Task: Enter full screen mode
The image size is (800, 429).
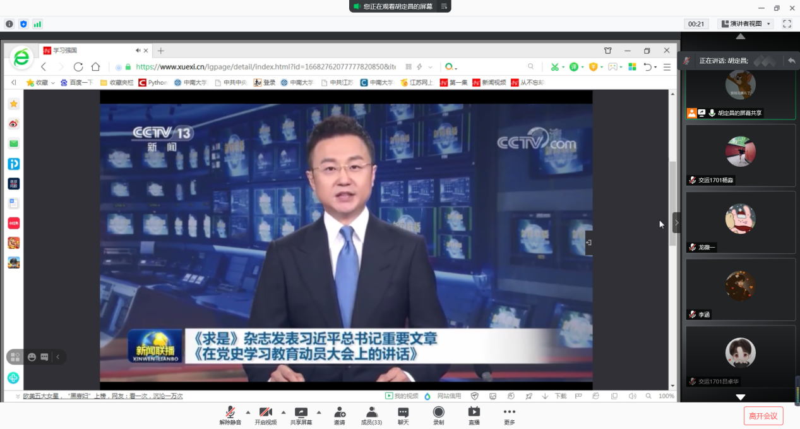Action: [787, 24]
